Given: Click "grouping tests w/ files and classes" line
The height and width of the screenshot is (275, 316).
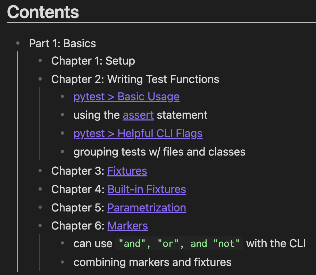Looking at the screenshot, I should [159, 152].
